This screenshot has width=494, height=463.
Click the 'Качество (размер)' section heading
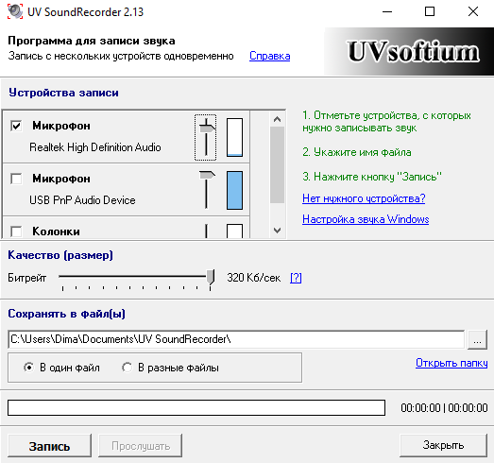pyautogui.click(x=60, y=255)
